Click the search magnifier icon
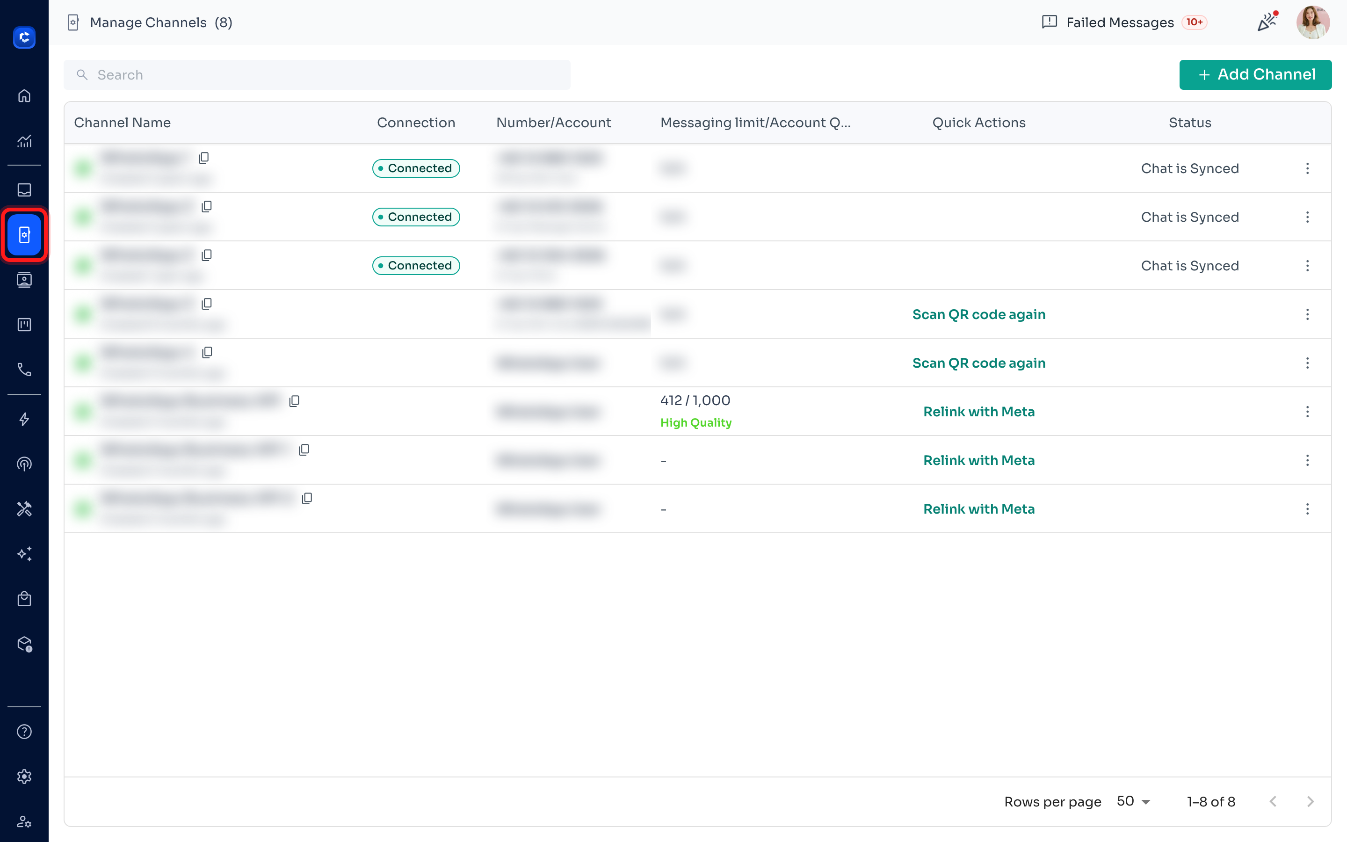 click(x=82, y=75)
